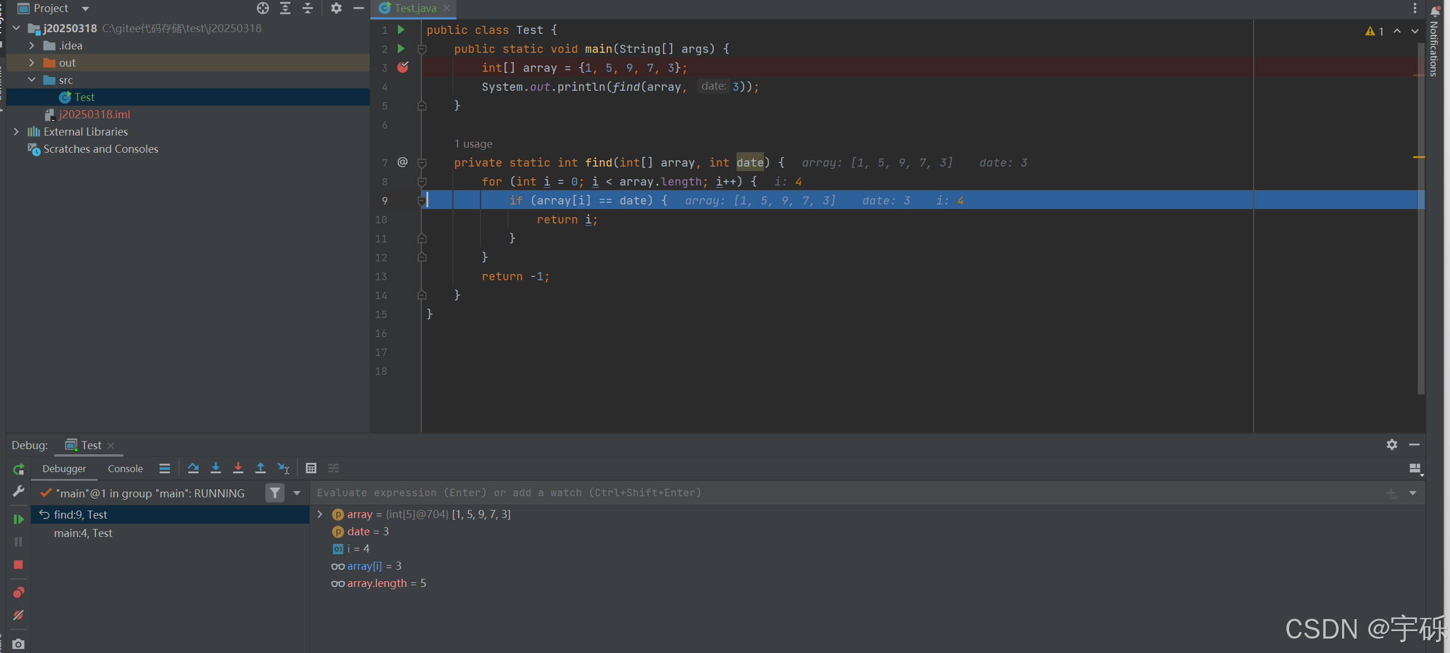The width and height of the screenshot is (1450, 653).
Task: Click the Step Over debug icon
Action: (x=193, y=468)
